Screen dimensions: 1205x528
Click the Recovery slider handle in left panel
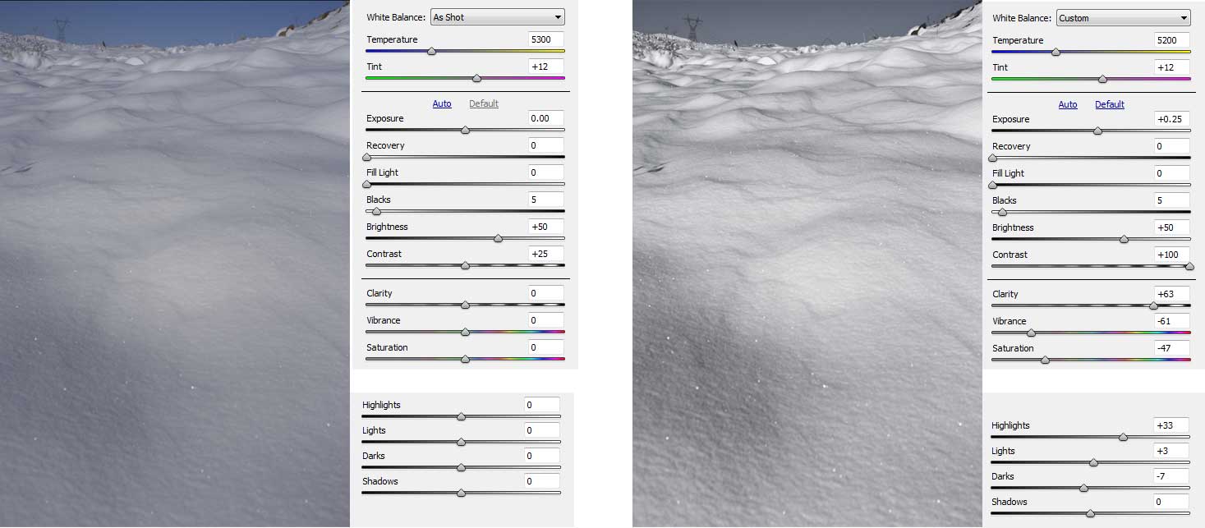[366, 157]
